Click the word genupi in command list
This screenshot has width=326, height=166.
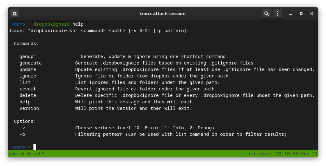(28, 56)
